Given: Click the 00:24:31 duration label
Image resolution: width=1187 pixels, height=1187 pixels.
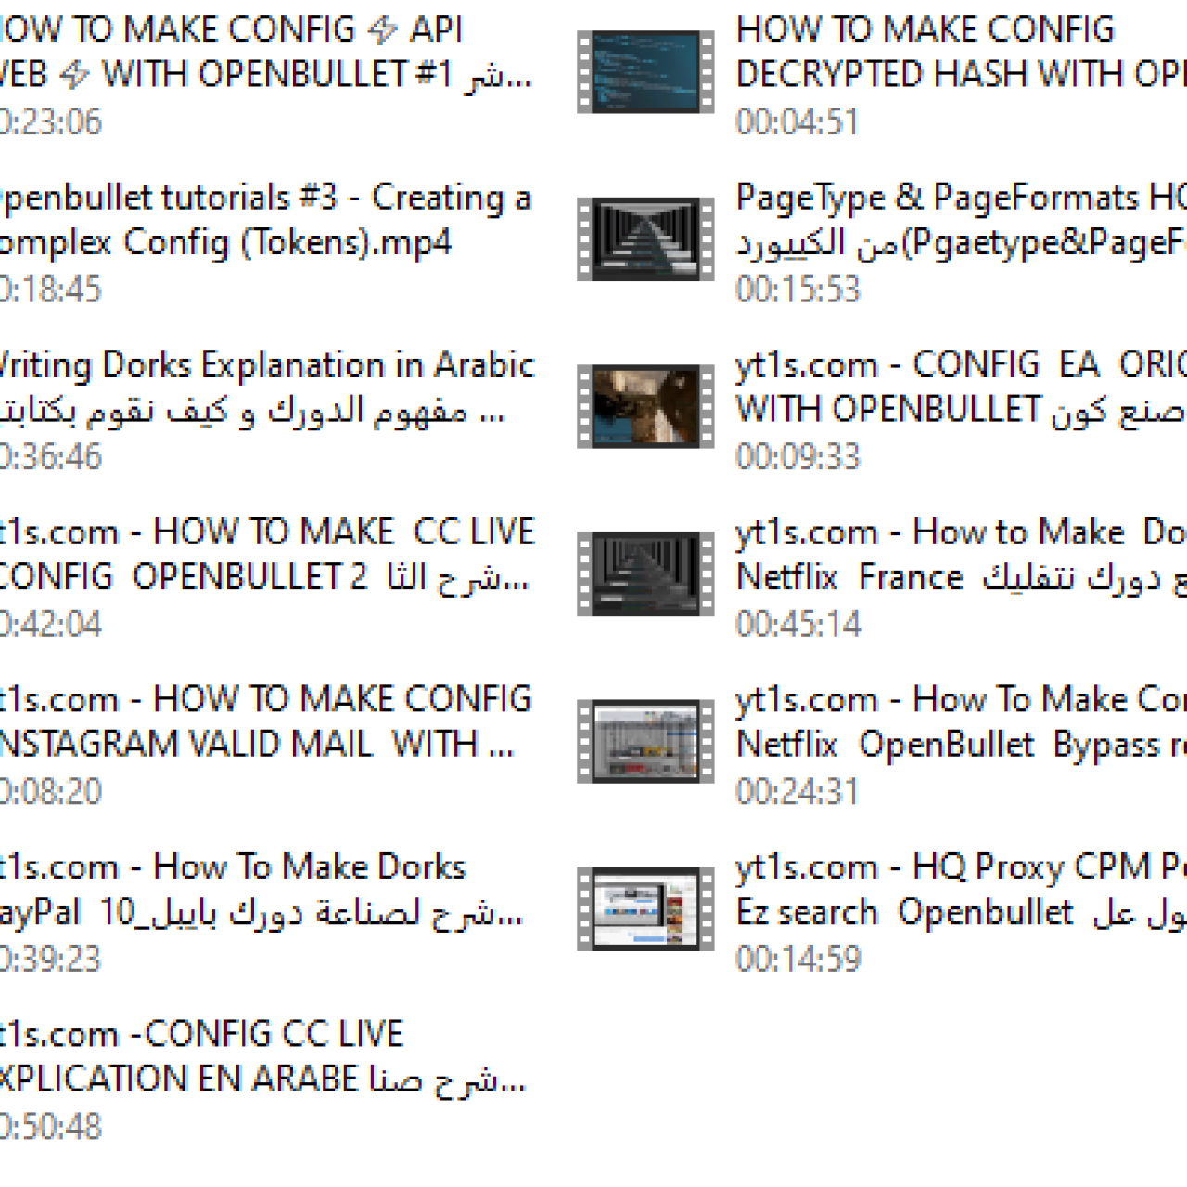Looking at the screenshot, I should pyautogui.click(x=798, y=792).
